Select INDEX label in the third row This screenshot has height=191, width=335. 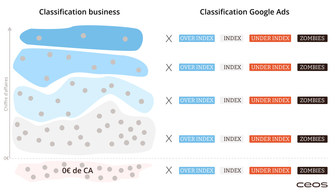pos(232,100)
